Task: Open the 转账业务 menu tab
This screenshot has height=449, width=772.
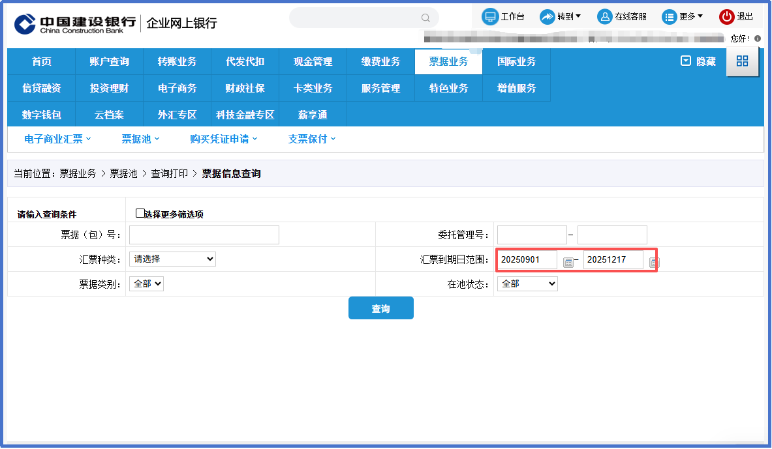Action: coord(177,62)
